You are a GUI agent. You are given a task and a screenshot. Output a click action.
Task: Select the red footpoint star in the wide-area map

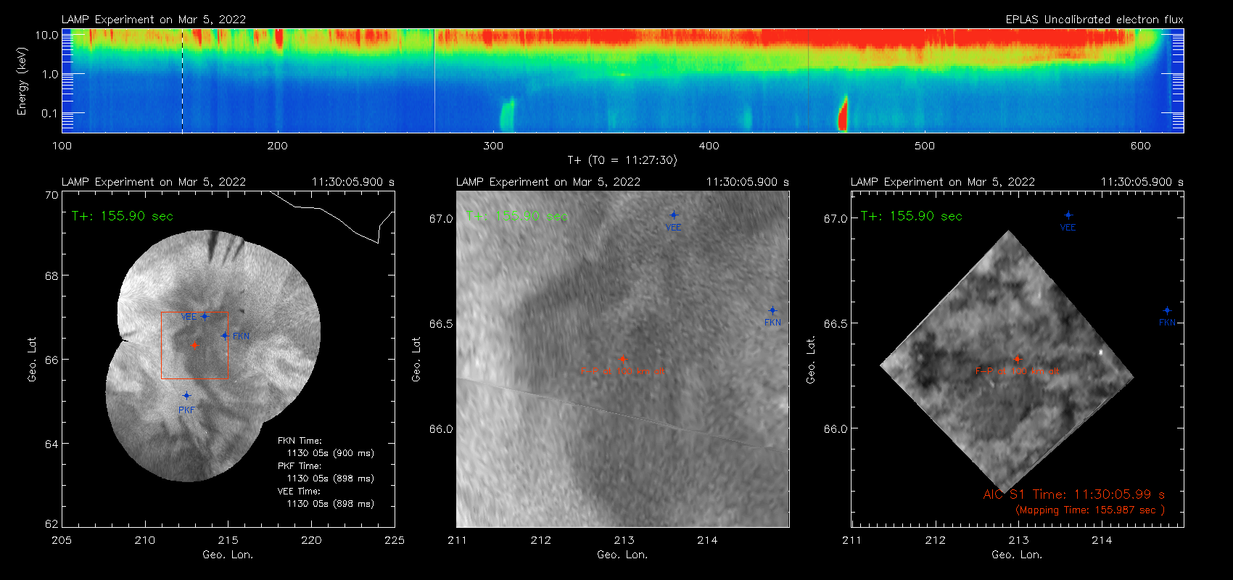tap(194, 345)
